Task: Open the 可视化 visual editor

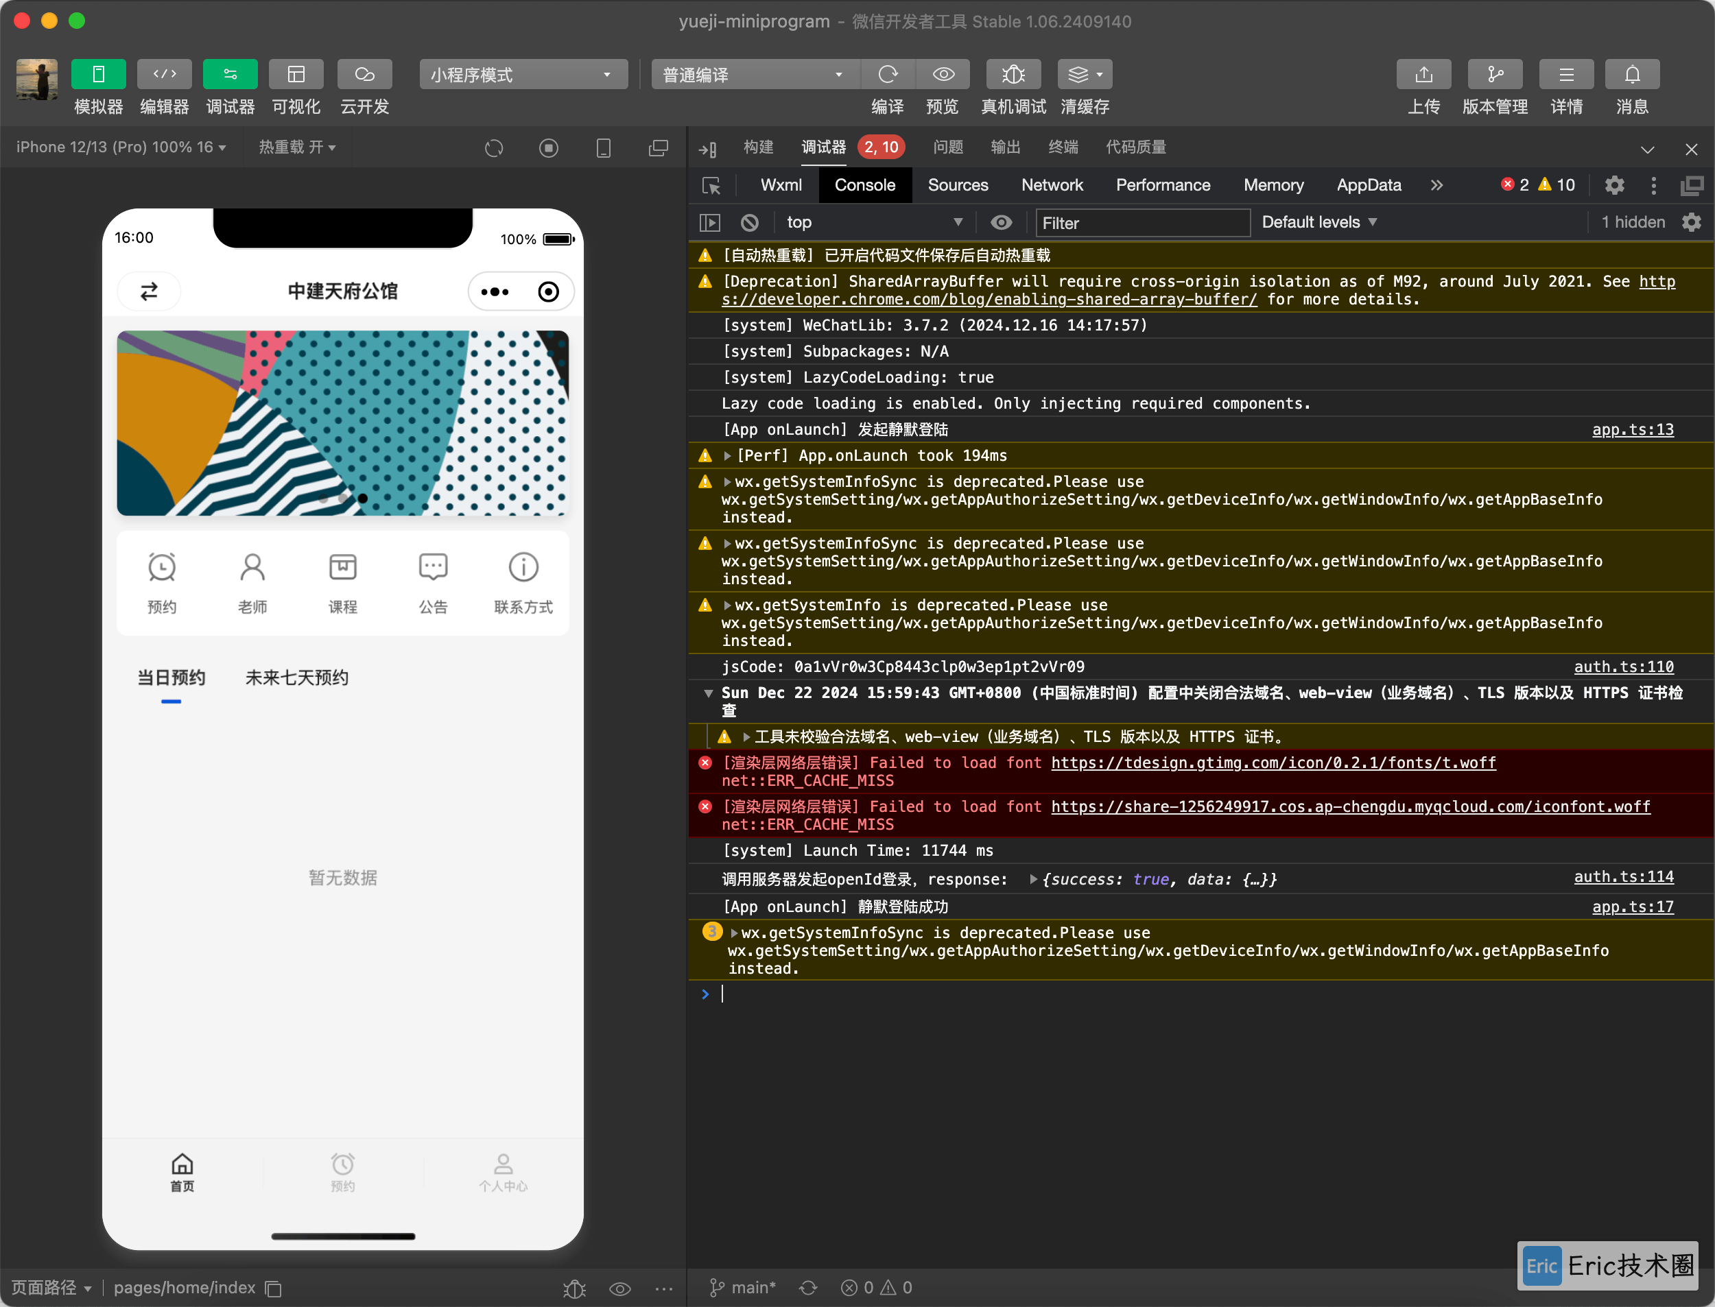Action: [296, 75]
